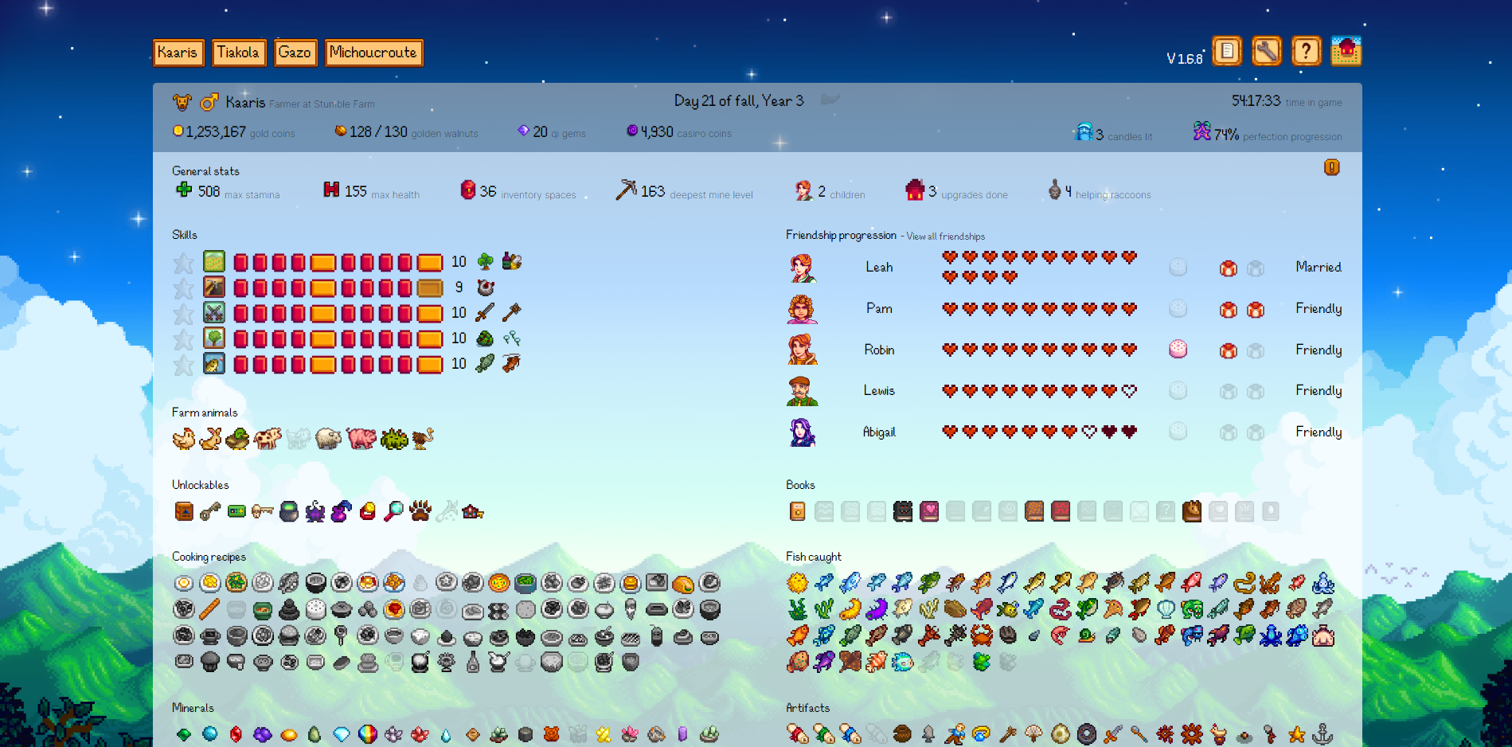1512x747 pixels.
Task: Click Robin's pink birthday gift indicator
Action: click(x=1178, y=349)
